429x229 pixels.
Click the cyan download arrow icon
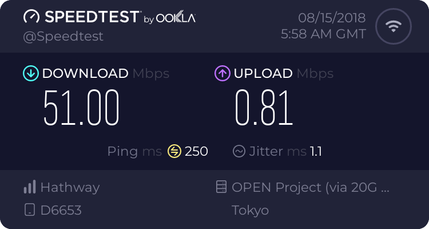(31, 73)
